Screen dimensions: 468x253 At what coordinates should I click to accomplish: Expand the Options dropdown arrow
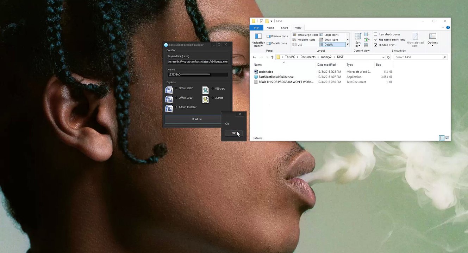pyautogui.click(x=432, y=45)
